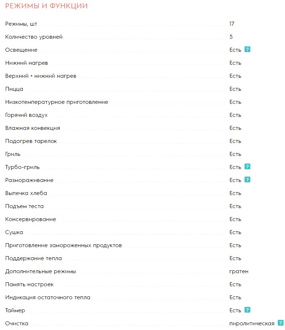Click the Выпечка хлеба label

tap(26, 193)
